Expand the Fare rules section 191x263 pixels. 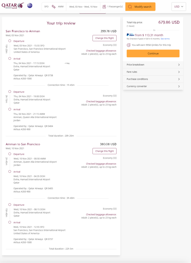pos(153,72)
